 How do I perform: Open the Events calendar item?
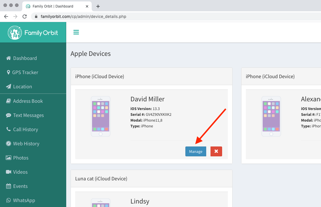pyautogui.click(x=20, y=186)
